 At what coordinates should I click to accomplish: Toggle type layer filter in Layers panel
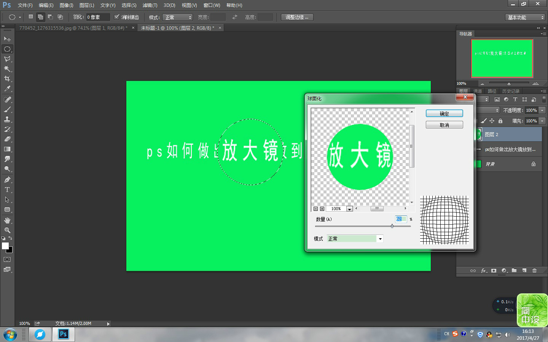pos(515,100)
